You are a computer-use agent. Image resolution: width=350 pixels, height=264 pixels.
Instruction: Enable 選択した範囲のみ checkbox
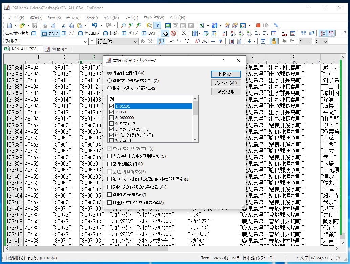tap(109, 195)
